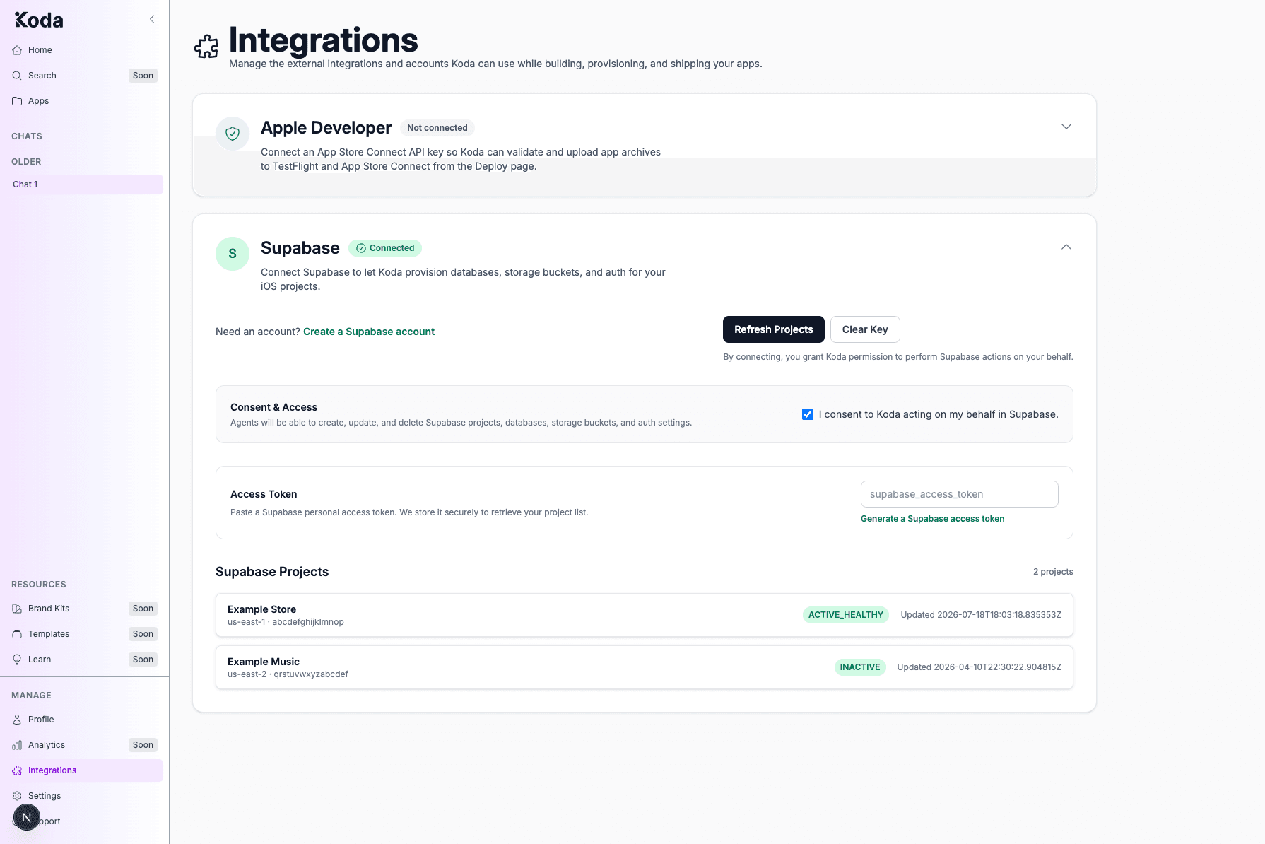Image resolution: width=1265 pixels, height=844 pixels.
Task: Click the Supabase S avatar icon
Action: point(233,254)
